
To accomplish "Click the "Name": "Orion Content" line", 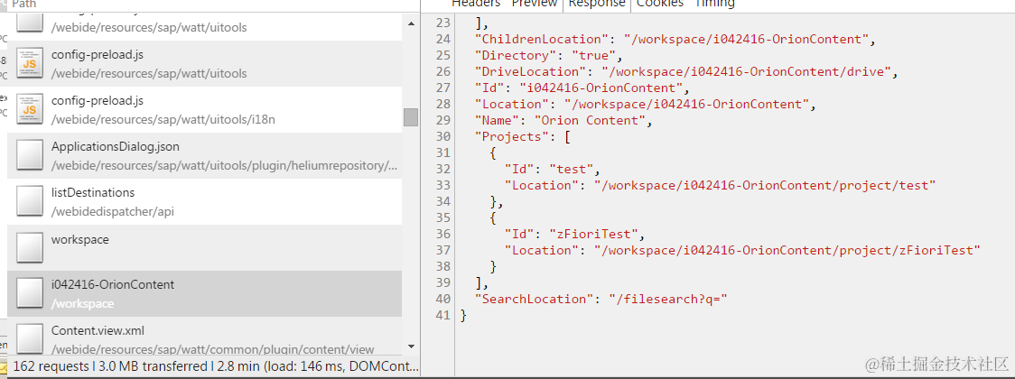I will pyautogui.click(x=563, y=120).
